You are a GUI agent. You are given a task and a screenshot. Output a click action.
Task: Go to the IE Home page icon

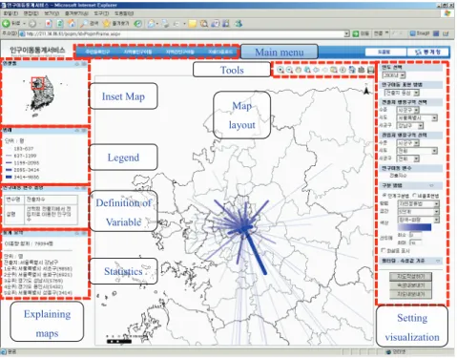pyautogui.click(x=72, y=23)
